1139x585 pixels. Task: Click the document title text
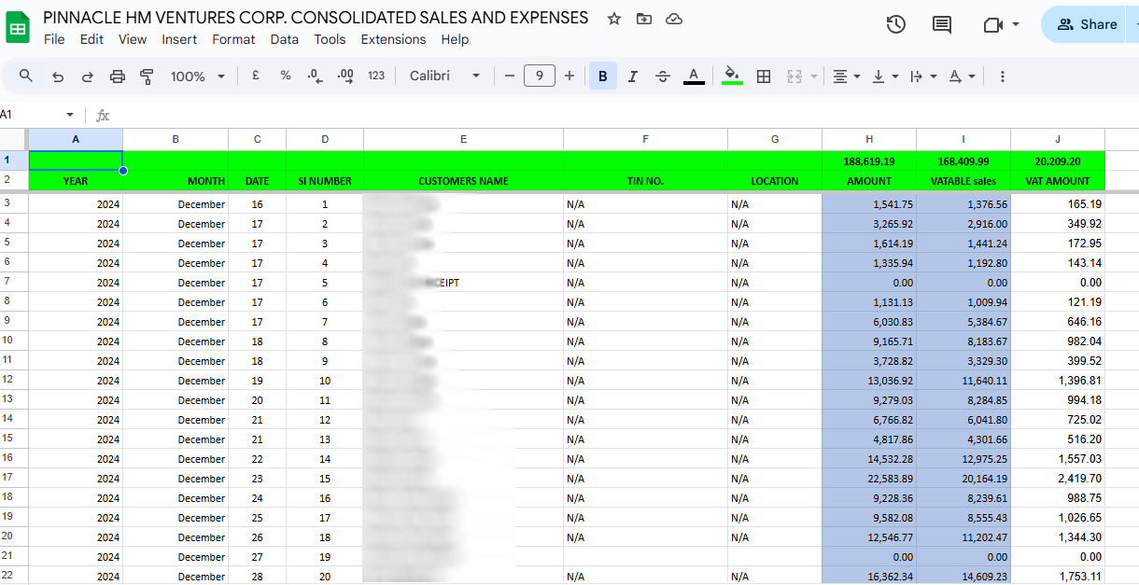316,18
